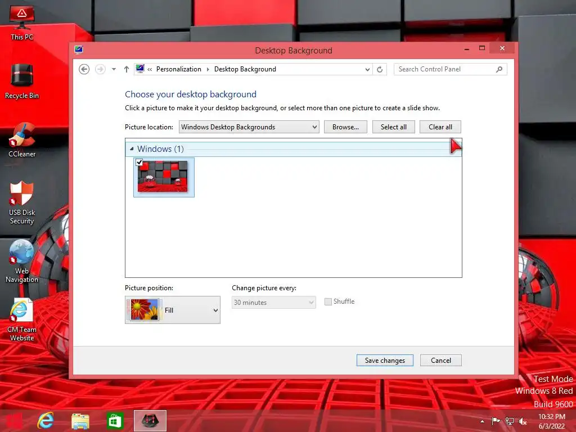Click the forward navigation arrow
Screen dimensions: 576x432
coord(100,69)
